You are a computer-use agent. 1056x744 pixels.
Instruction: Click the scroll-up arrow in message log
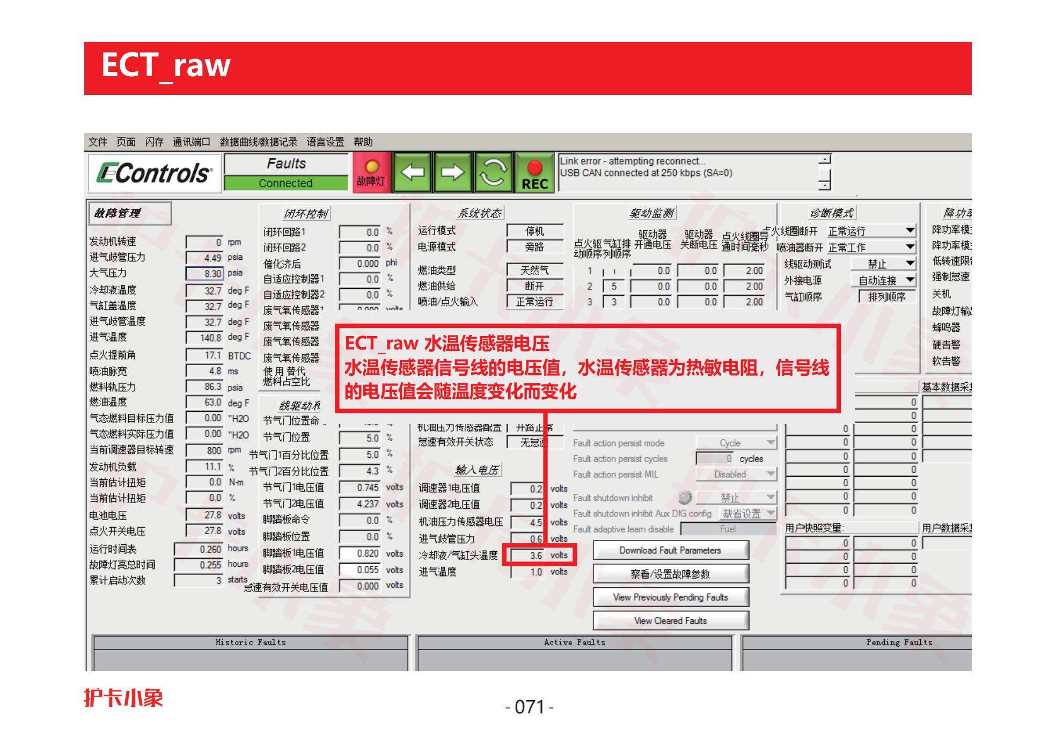[825, 159]
